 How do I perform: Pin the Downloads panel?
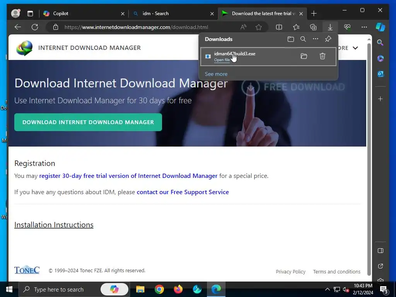[x=328, y=39]
